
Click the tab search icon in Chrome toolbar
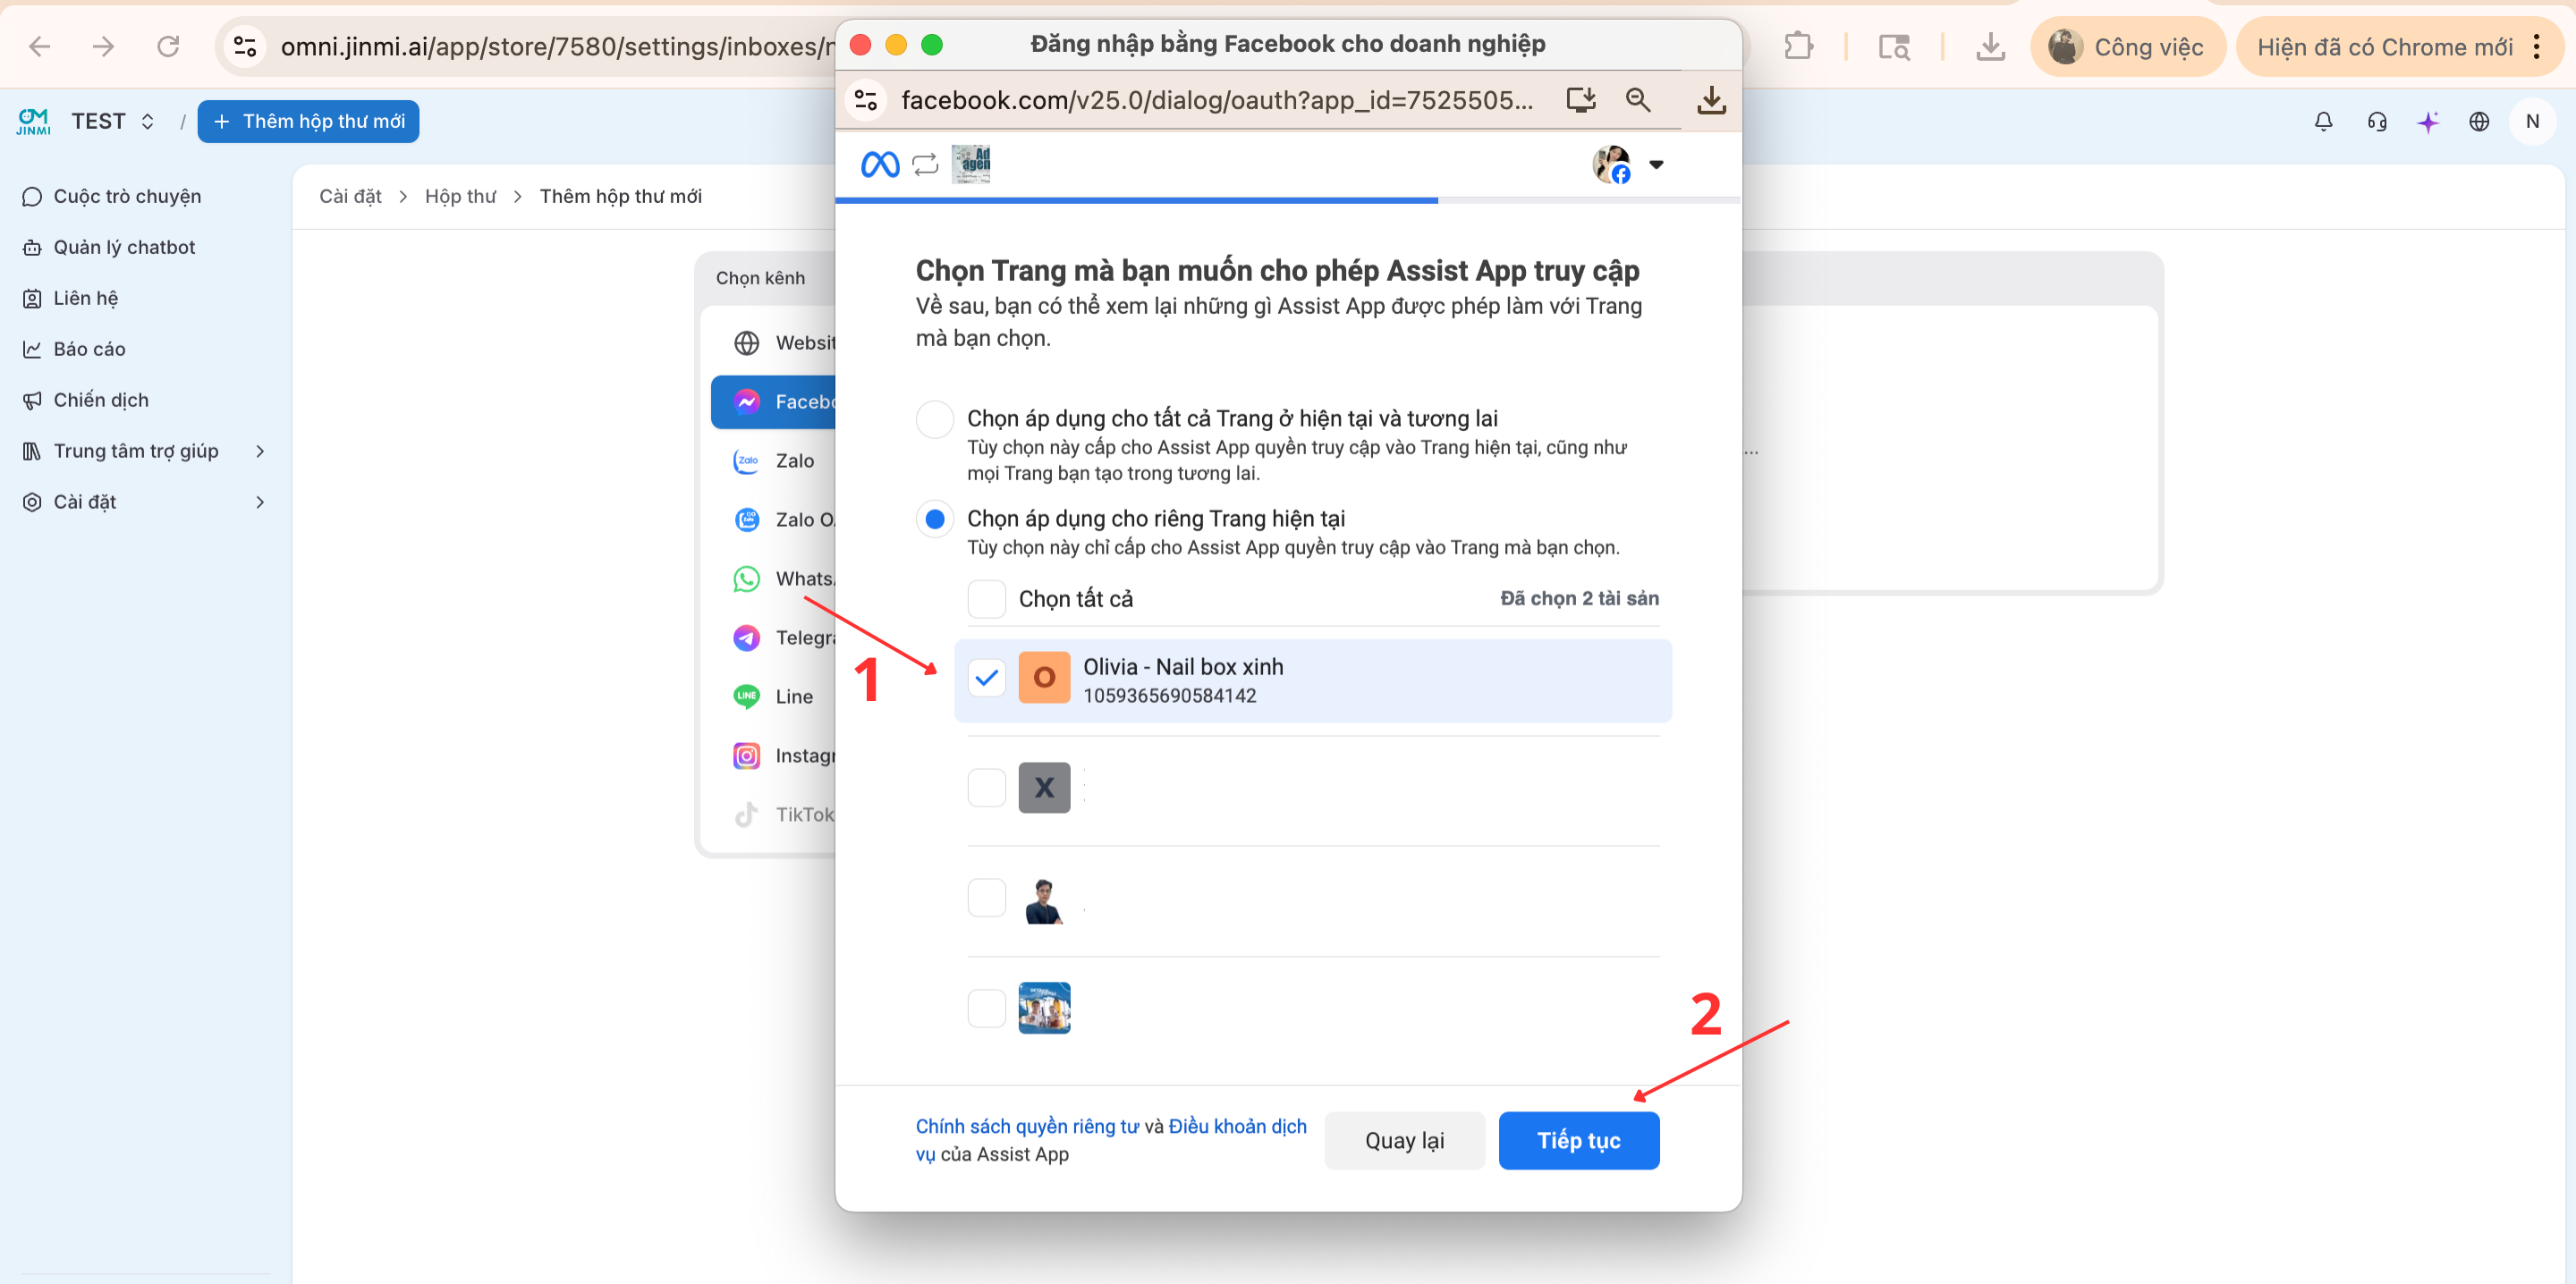pyautogui.click(x=1894, y=46)
